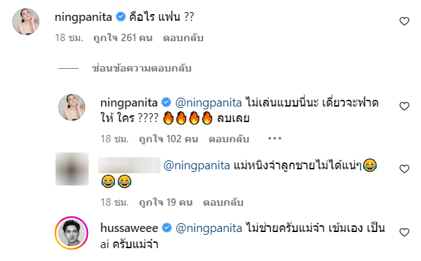Collapse replies via ซ่อนข้อความตอบกลับ

tap(141, 69)
